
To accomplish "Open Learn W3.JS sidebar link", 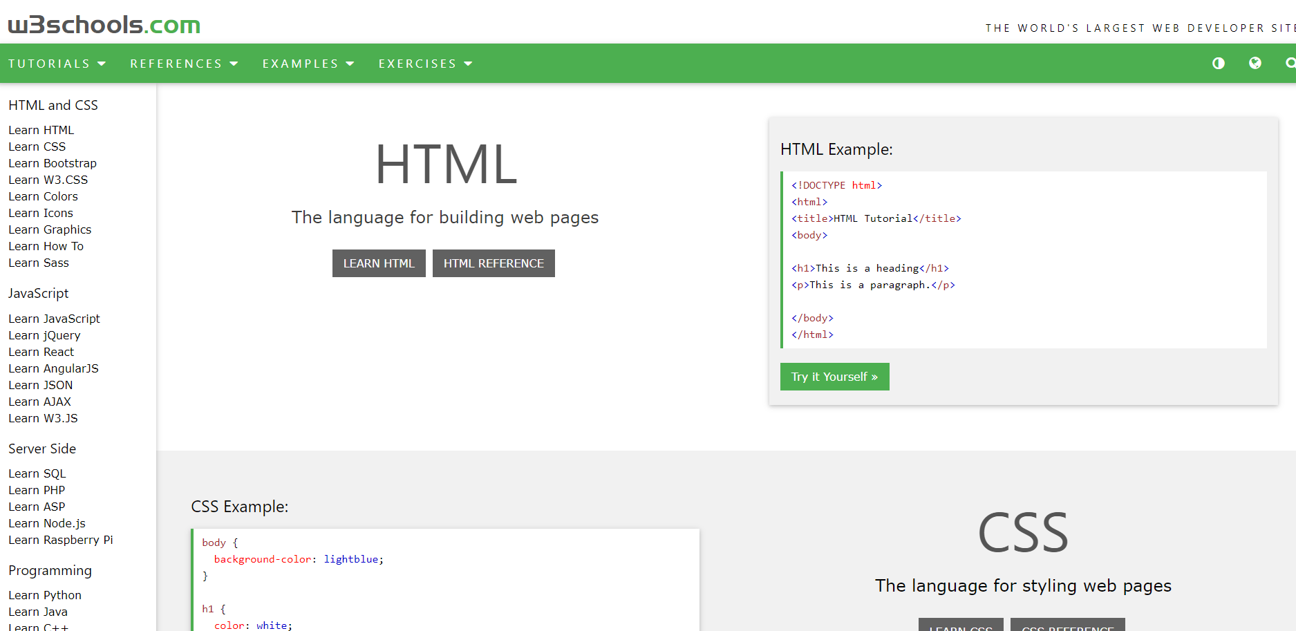I will tap(43, 418).
